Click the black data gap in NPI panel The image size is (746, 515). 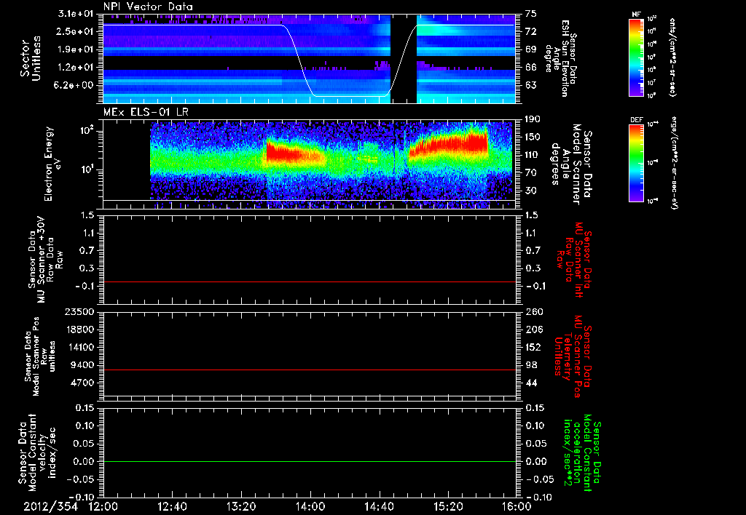pos(404,59)
